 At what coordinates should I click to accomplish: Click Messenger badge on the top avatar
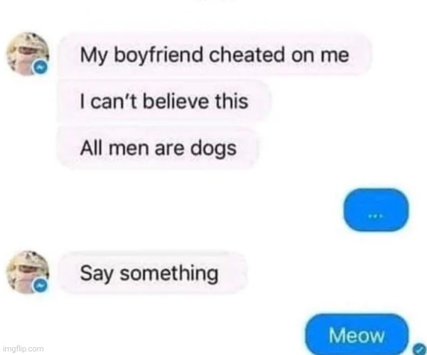pyautogui.click(x=40, y=67)
